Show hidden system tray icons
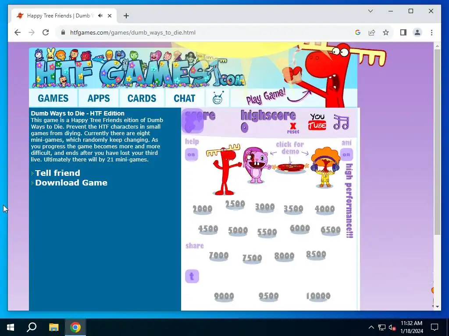Image resolution: width=449 pixels, height=336 pixels. click(371, 327)
